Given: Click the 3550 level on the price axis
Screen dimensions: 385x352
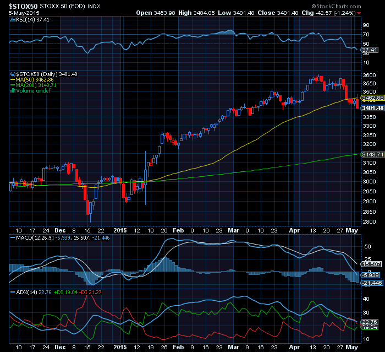Looking at the screenshot, I should (x=369, y=83).
